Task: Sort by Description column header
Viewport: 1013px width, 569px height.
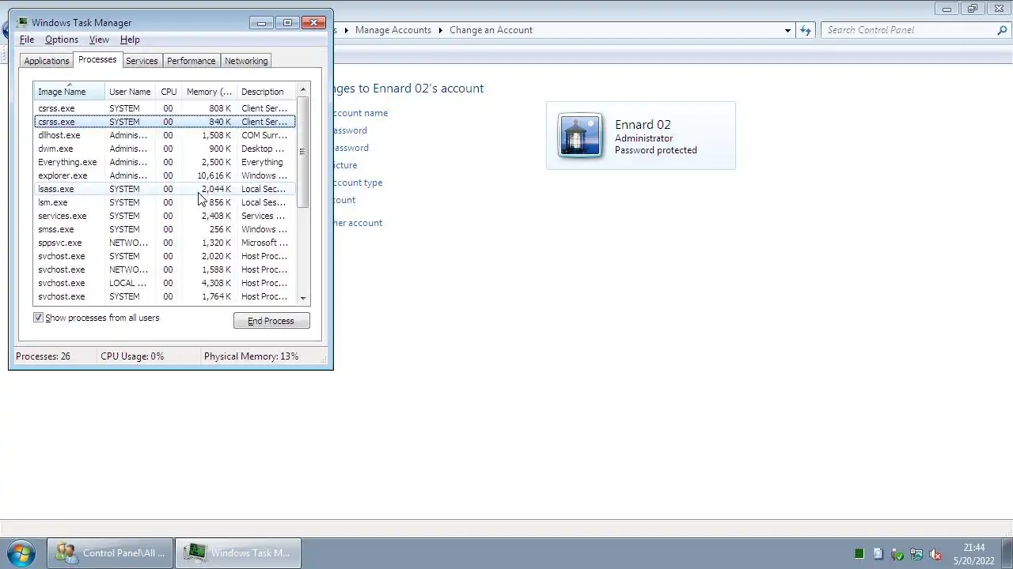Action: (x=266, y=92)
